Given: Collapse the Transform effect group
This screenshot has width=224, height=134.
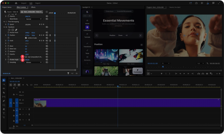Looking at the screenshot, I should coord(4,27).
